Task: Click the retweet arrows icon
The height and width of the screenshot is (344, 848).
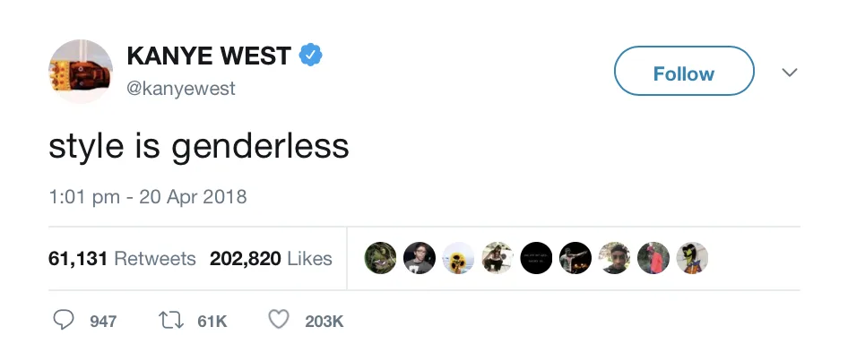Action: (171, 320)
